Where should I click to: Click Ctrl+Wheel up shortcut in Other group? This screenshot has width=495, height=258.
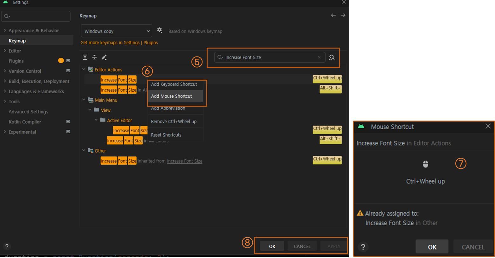point(327,160)
